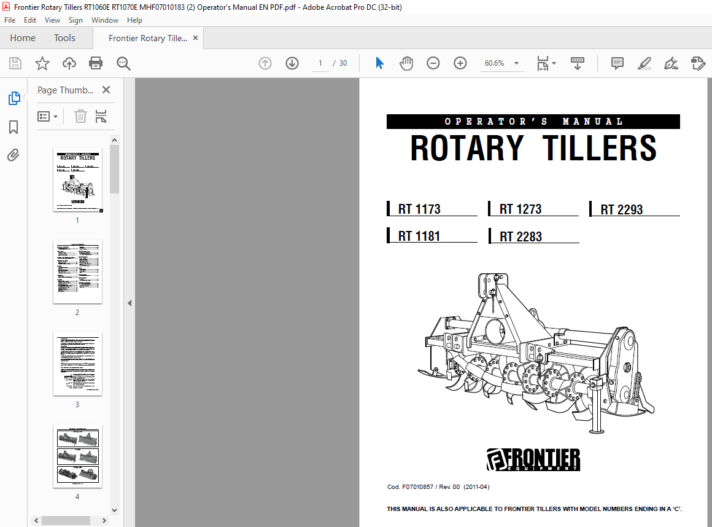Select page 1 thumbnail

(x=78, y=180)
